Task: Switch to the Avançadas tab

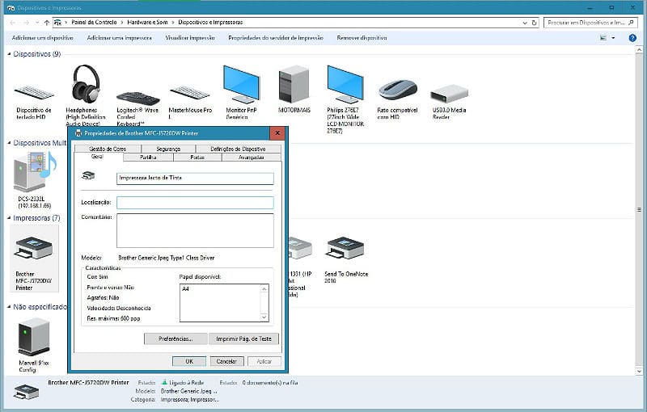Action: pos(252,157)
